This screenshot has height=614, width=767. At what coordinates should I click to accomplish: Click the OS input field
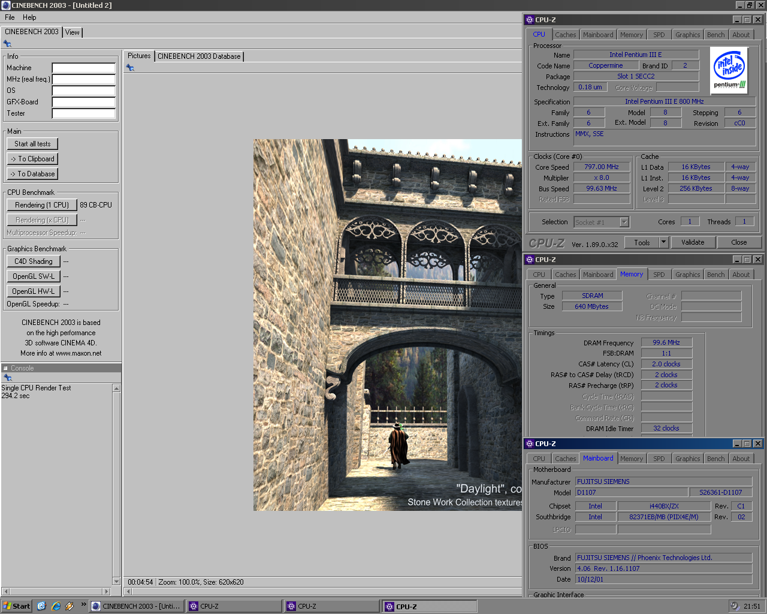(84, 91)
